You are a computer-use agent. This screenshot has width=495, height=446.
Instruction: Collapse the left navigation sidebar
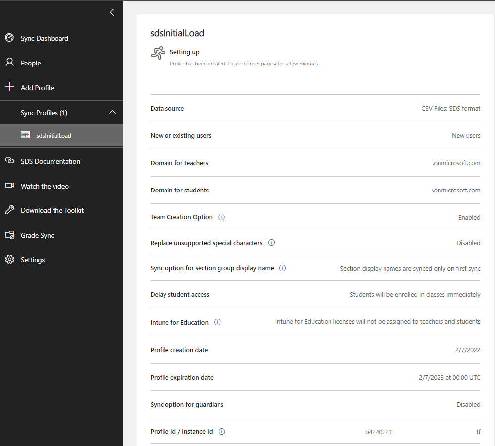pyautogui.click(x=111, y=12)
